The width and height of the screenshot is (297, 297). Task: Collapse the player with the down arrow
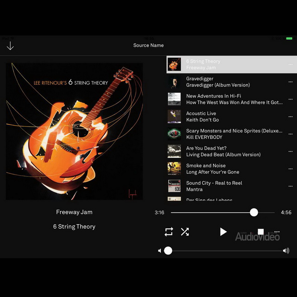click(x=10, y=46)
